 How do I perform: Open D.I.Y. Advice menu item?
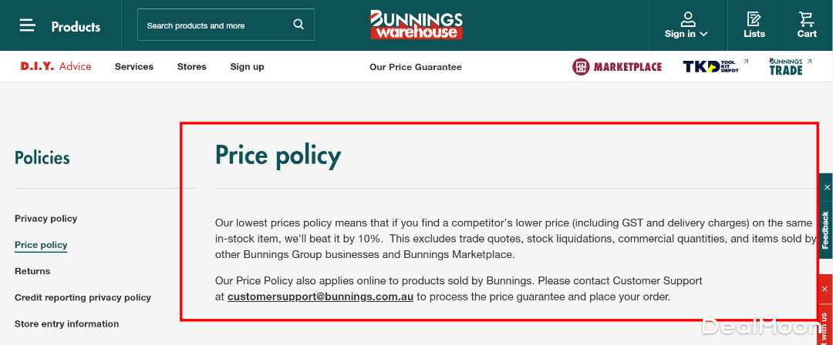point(56,67)
